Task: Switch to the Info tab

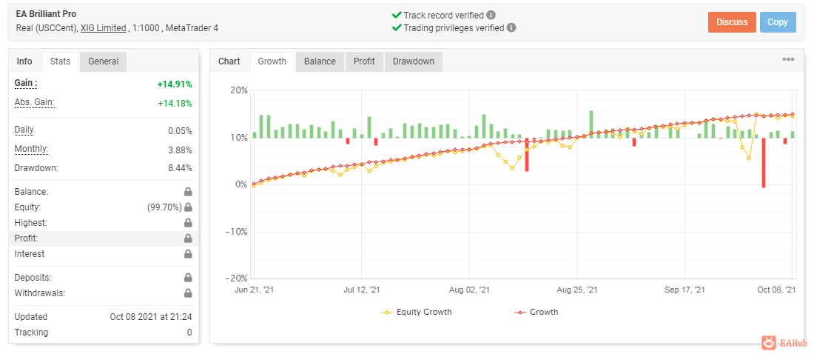Action: pos(24,61)
